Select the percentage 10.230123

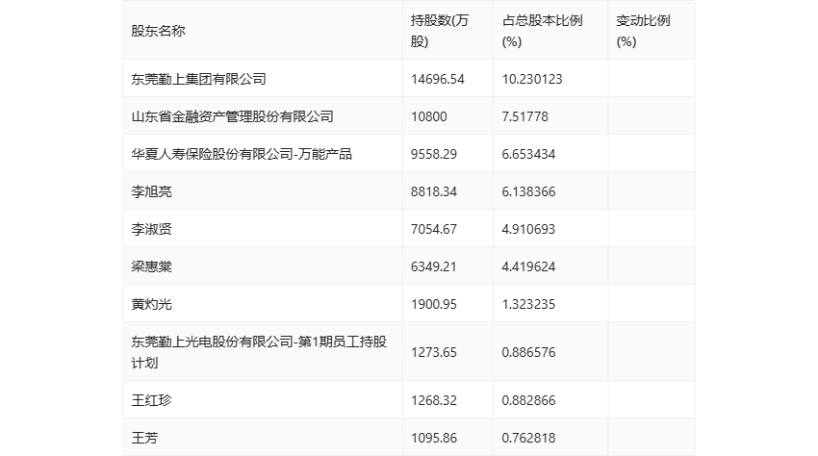(532, 79)
